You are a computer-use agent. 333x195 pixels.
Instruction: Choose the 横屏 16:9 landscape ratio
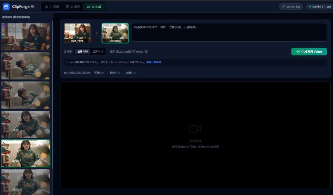coord(82,51)
